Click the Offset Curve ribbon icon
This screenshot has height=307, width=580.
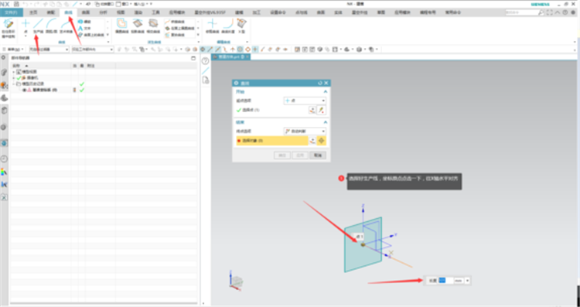coord(121,26)
